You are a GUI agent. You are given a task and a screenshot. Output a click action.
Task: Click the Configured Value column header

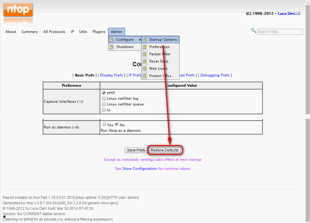point(181,86)
